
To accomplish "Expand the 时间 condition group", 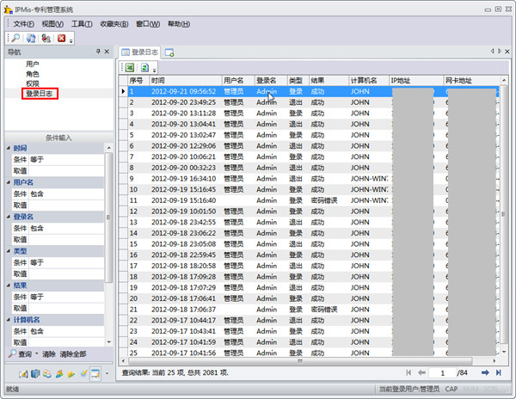I will (x=9, y=149).
